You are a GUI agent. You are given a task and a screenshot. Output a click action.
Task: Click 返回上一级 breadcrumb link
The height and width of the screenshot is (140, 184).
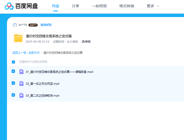coord(19,53)
